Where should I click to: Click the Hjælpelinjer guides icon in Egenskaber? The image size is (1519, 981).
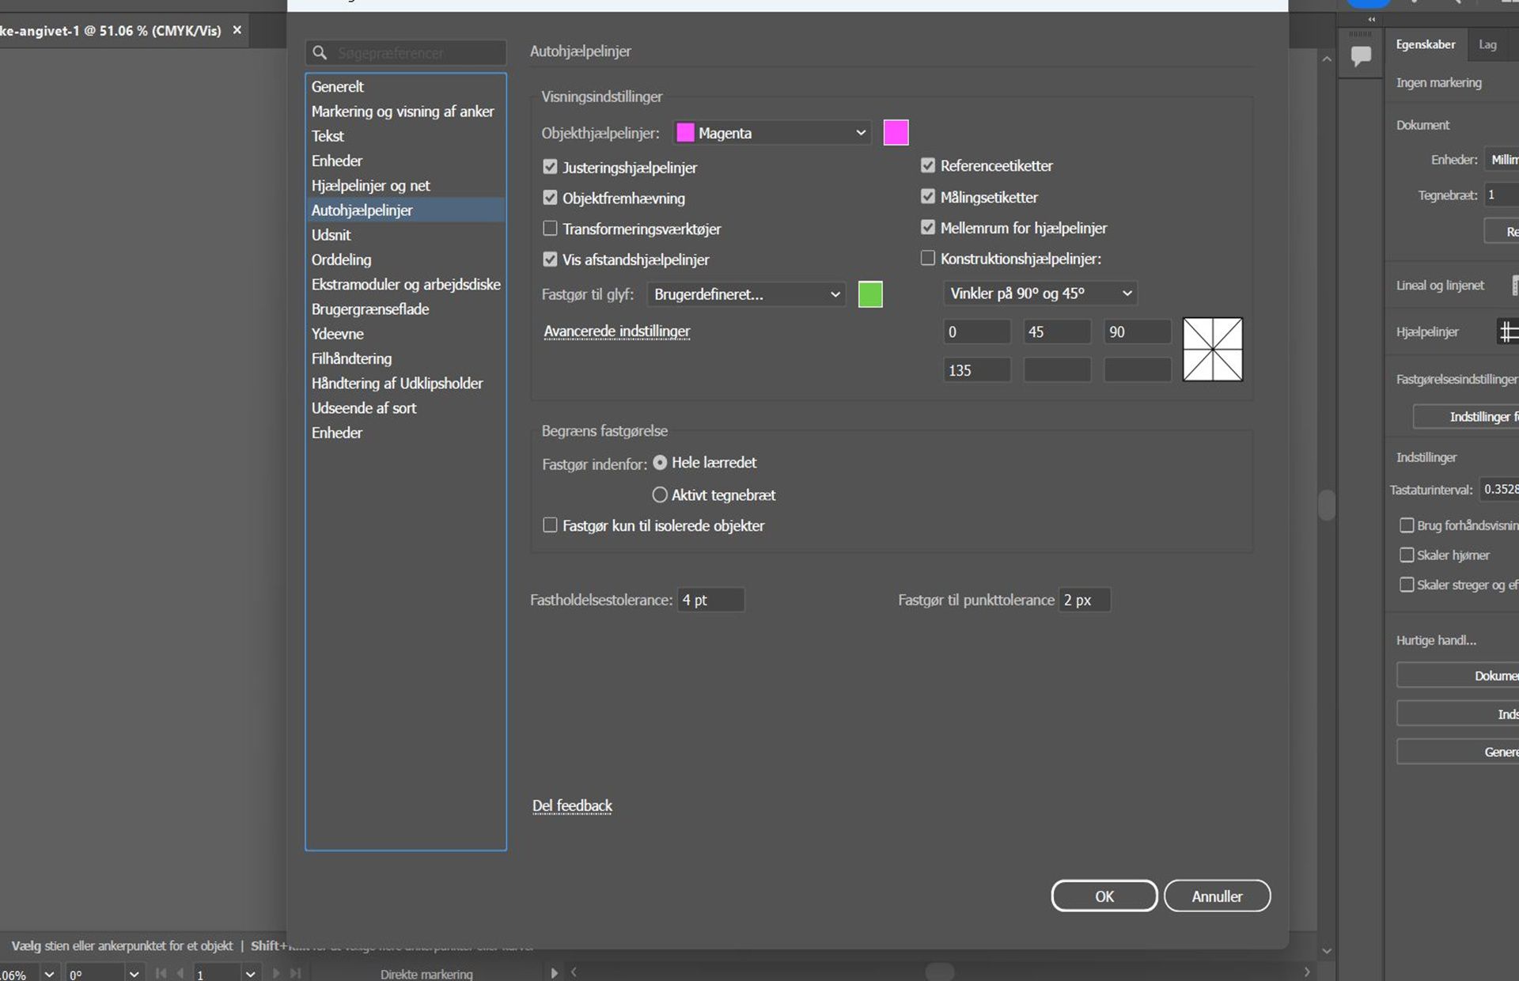1508,331
